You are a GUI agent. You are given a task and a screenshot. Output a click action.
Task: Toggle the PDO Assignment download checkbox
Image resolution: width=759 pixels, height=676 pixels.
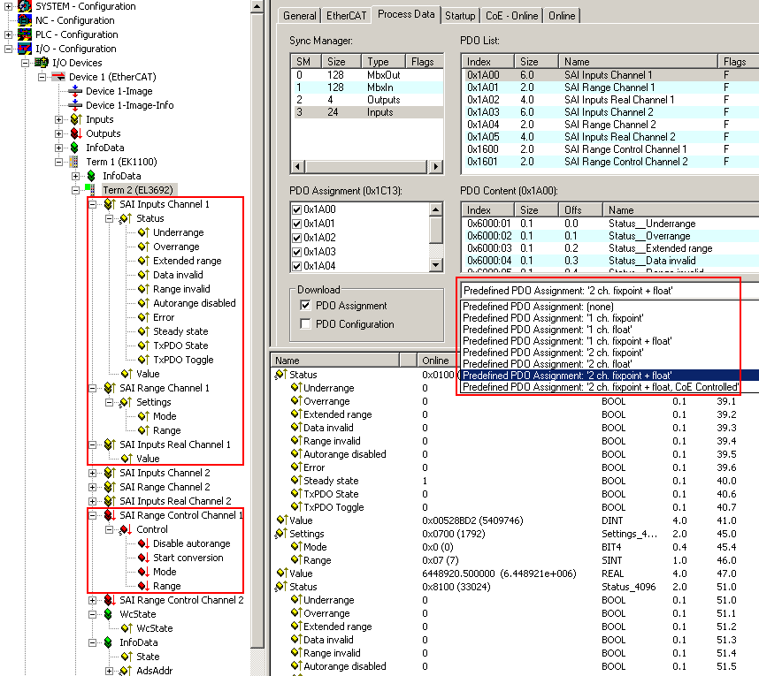305,305
